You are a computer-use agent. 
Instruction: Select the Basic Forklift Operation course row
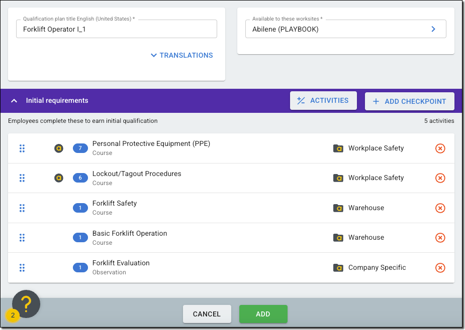(201, 238)
